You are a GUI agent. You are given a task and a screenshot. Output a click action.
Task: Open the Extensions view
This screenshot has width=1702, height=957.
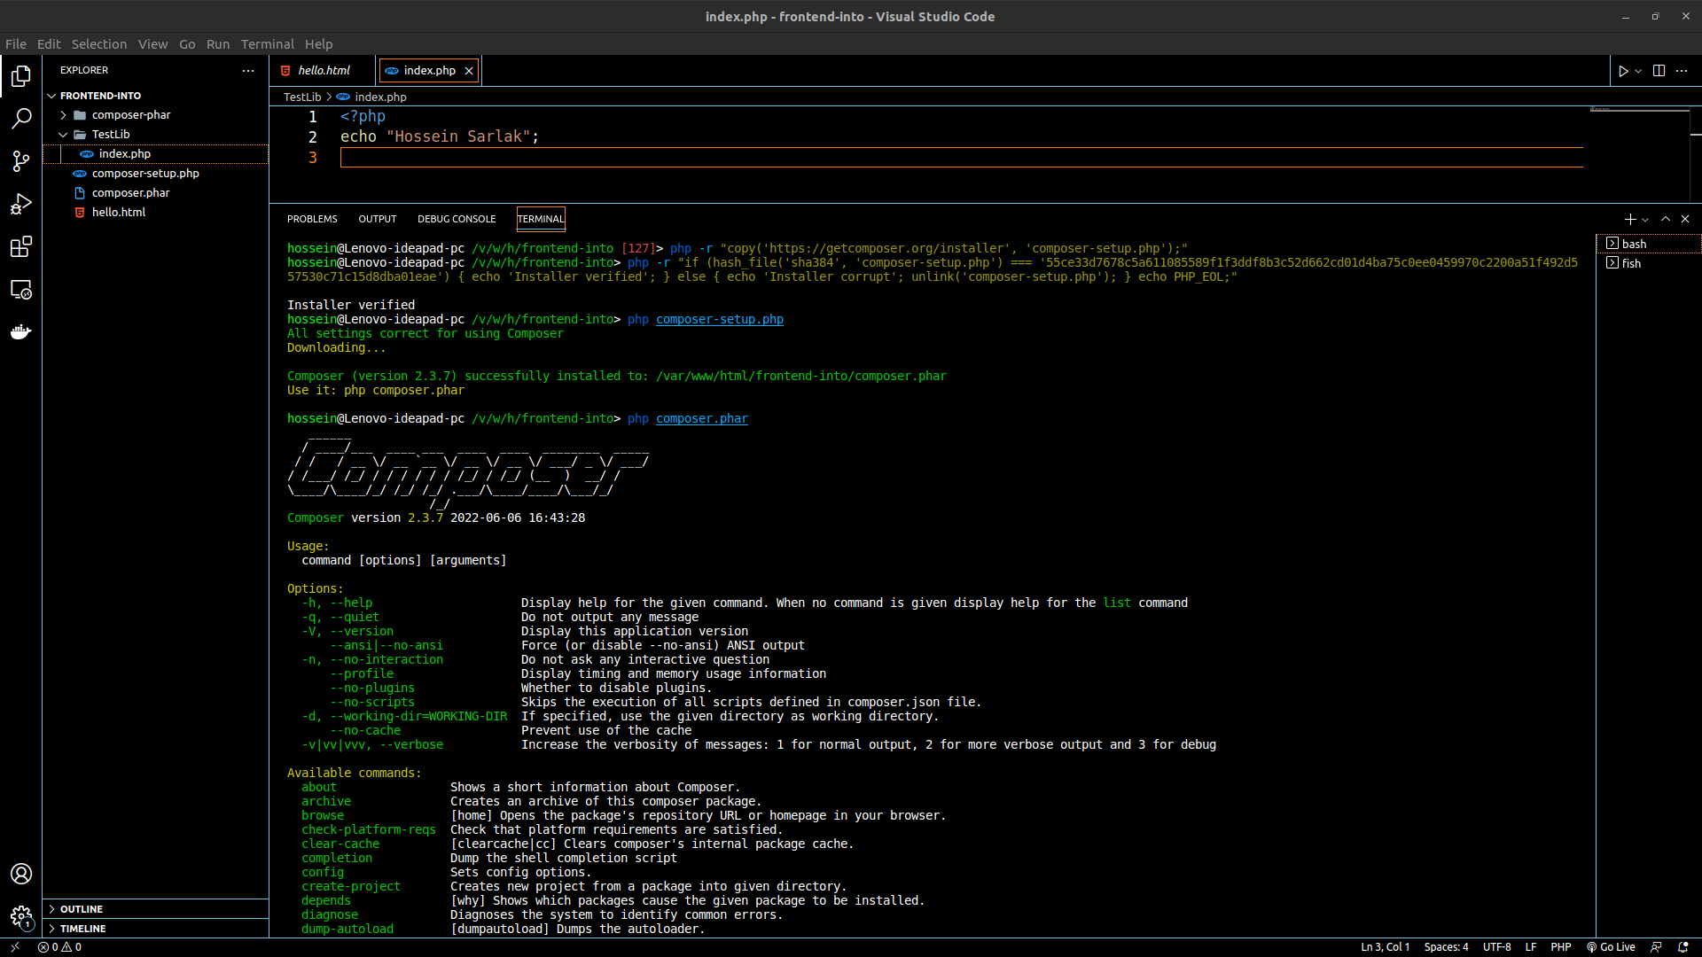[21, 246]
